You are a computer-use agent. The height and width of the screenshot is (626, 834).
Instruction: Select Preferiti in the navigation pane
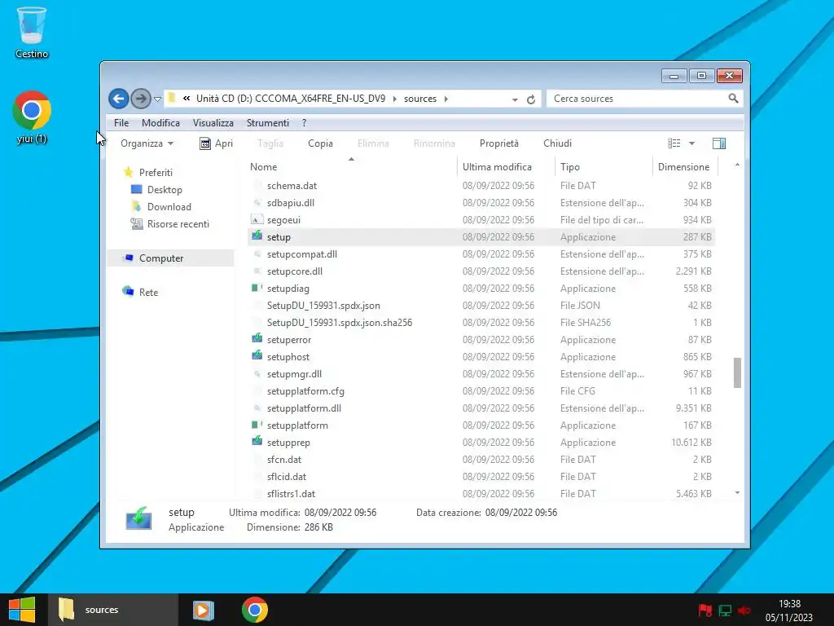click(156, 173)
